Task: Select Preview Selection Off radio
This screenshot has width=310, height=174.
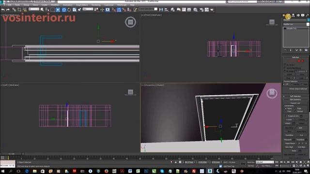Action: pos(284,84)
